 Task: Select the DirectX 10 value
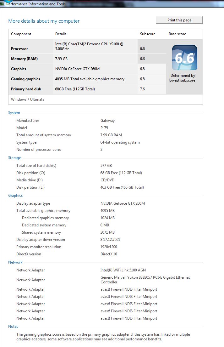point(109,254)
